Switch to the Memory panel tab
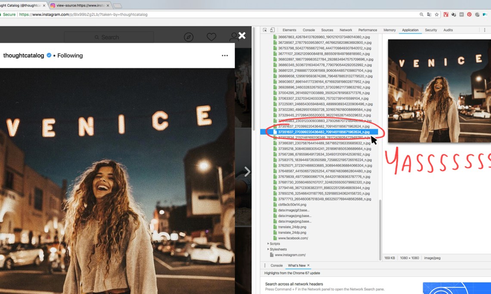Viewport: 491px width, 294px height. tap(389, 30)
